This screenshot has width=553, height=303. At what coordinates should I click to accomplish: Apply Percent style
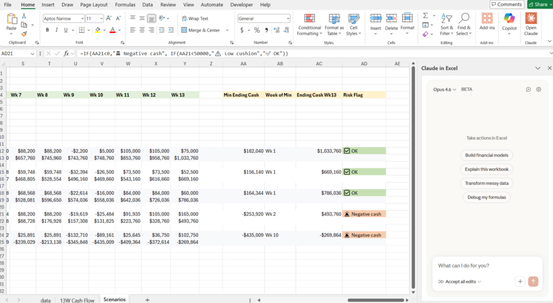pos(257,30)
